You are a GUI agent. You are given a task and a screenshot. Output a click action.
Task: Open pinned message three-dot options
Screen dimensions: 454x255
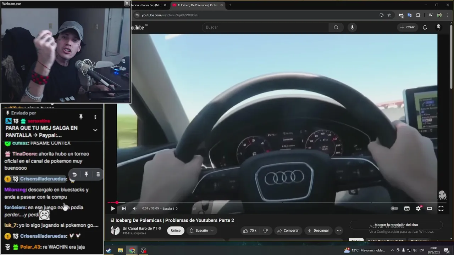[95, 117]
